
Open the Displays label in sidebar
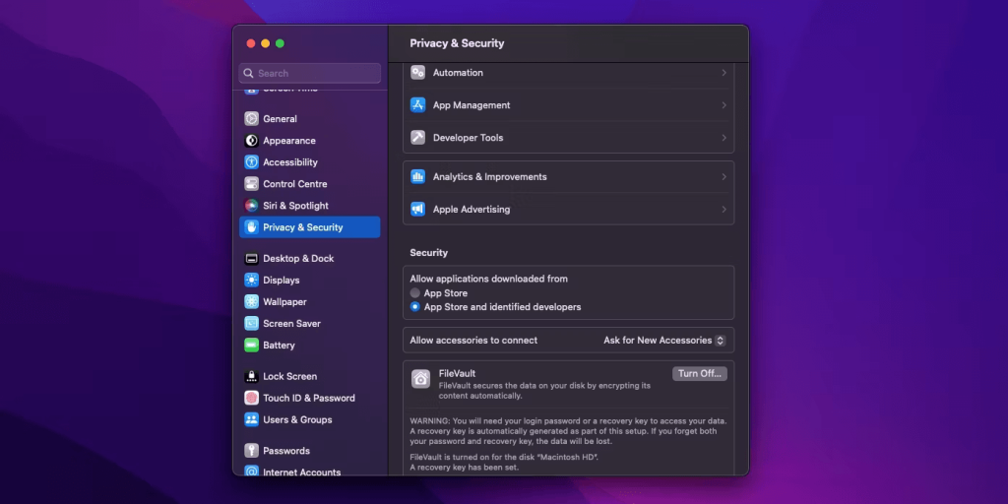(281, 281)
